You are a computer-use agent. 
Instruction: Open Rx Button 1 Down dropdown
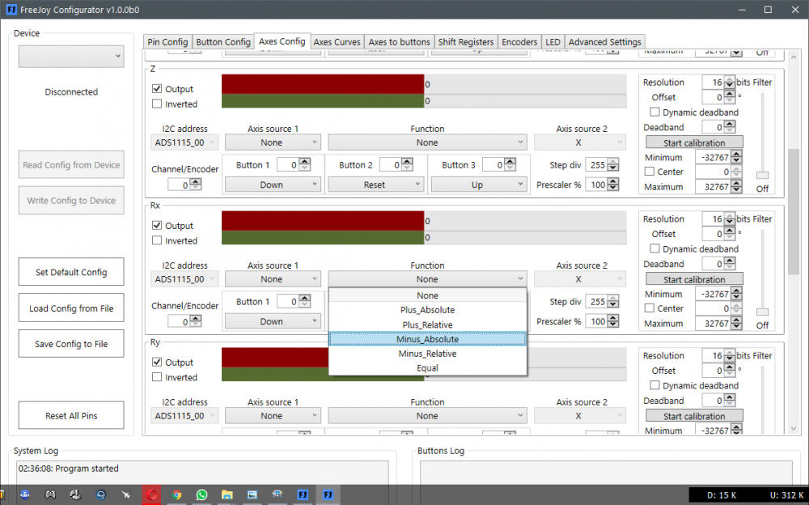click(x=273, y=321)
